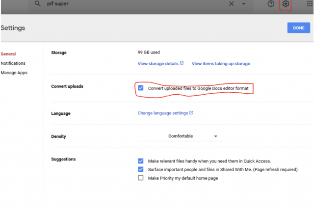Screen dimensions: 314x211
Task: Click the search magnifier icon
Action: 37,3
